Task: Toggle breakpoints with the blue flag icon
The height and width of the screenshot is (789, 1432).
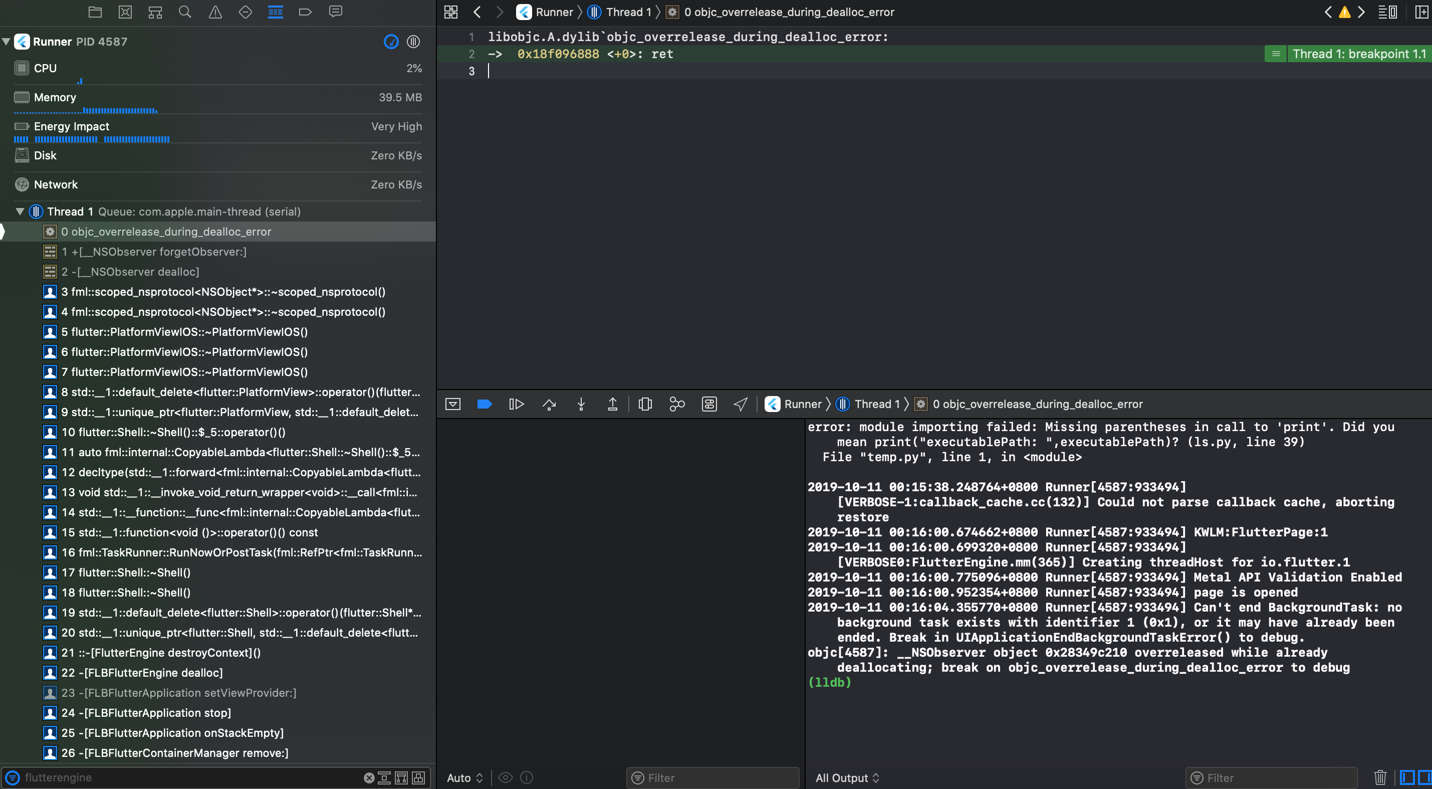Action: [x=484, y=404]
